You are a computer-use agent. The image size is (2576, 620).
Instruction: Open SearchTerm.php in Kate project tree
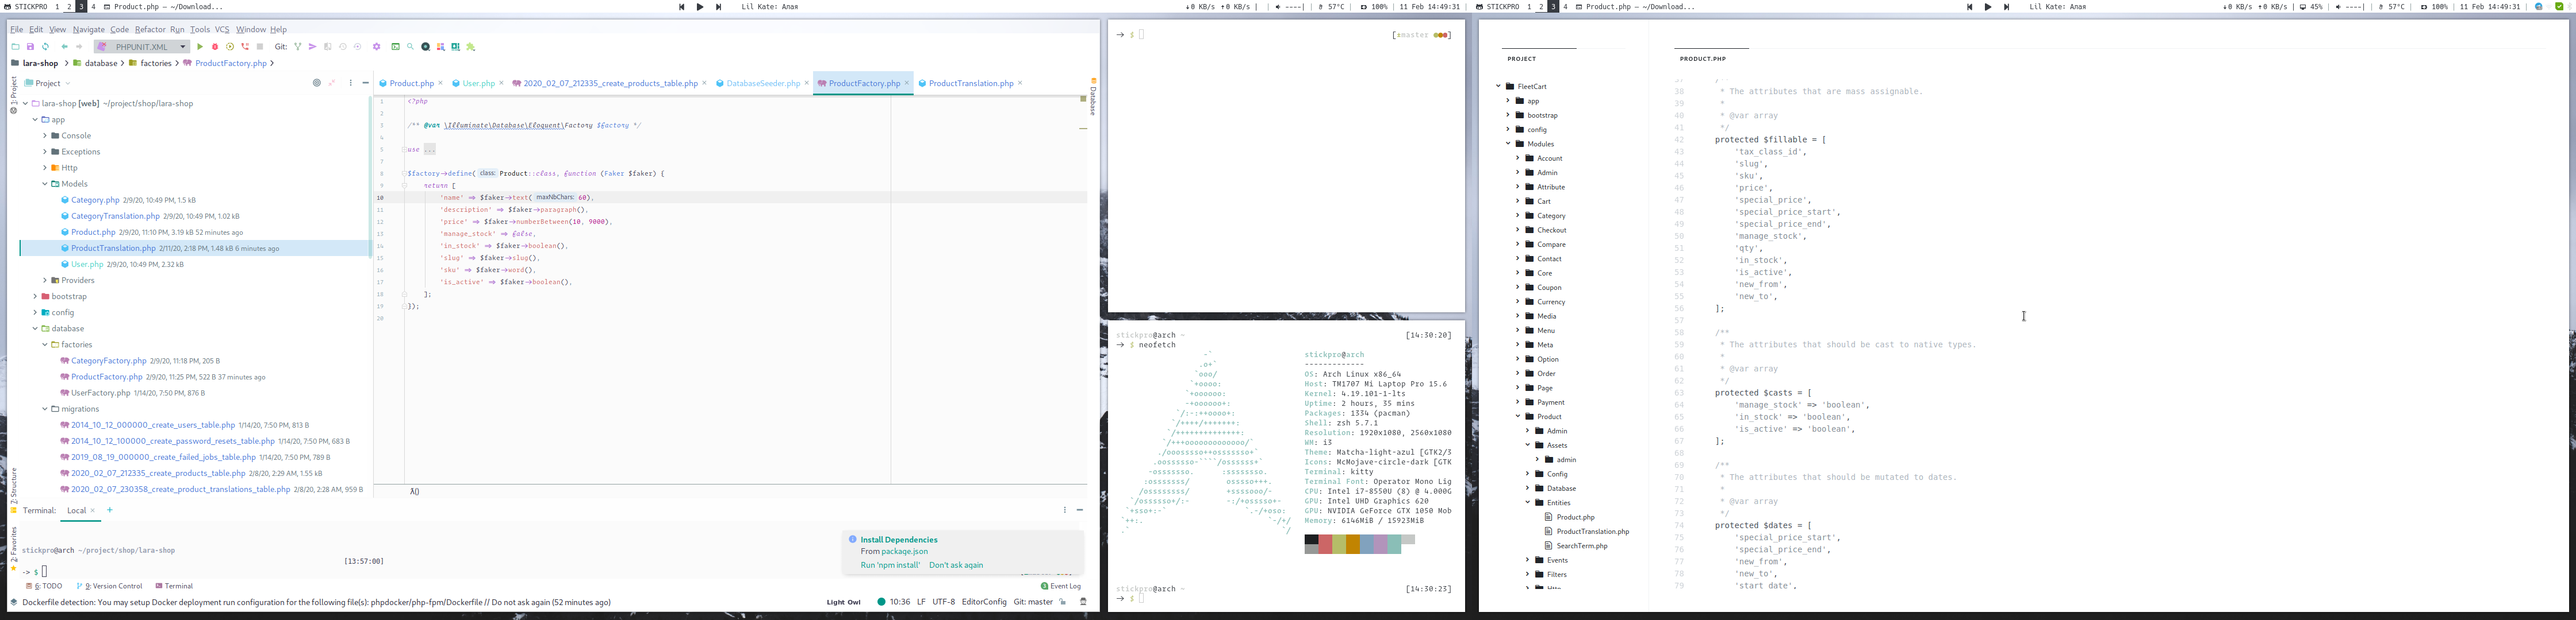1582,546
